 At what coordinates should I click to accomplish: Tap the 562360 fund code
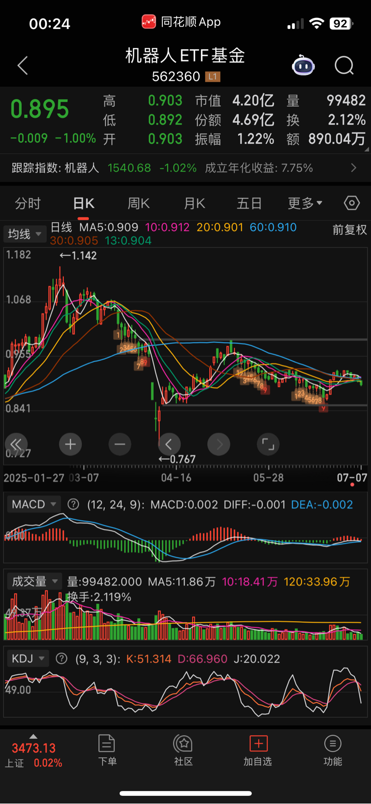[x=176, y=76]
